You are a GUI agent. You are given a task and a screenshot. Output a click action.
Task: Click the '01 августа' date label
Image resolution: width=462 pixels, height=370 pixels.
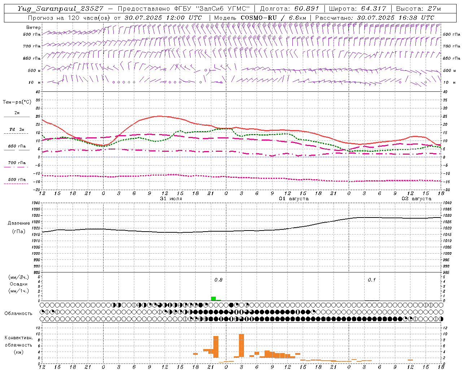294,199
